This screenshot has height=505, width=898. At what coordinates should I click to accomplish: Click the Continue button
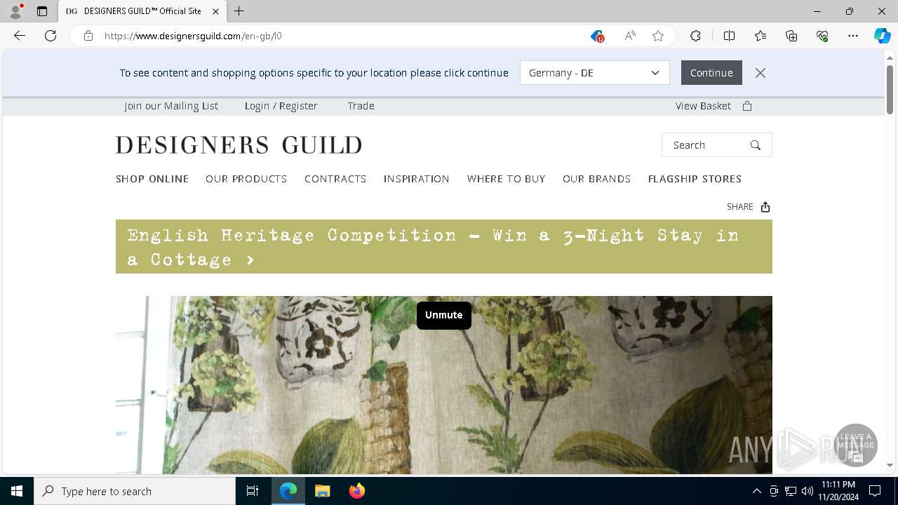pos(711,73)
